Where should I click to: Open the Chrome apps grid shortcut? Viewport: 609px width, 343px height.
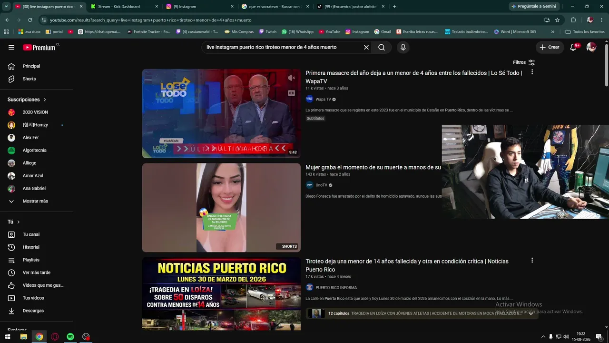[x=6, y=32]
